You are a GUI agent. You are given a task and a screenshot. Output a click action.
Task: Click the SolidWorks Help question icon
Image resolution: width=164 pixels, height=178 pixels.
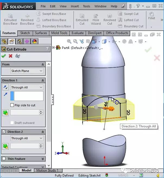click(138, 6)
